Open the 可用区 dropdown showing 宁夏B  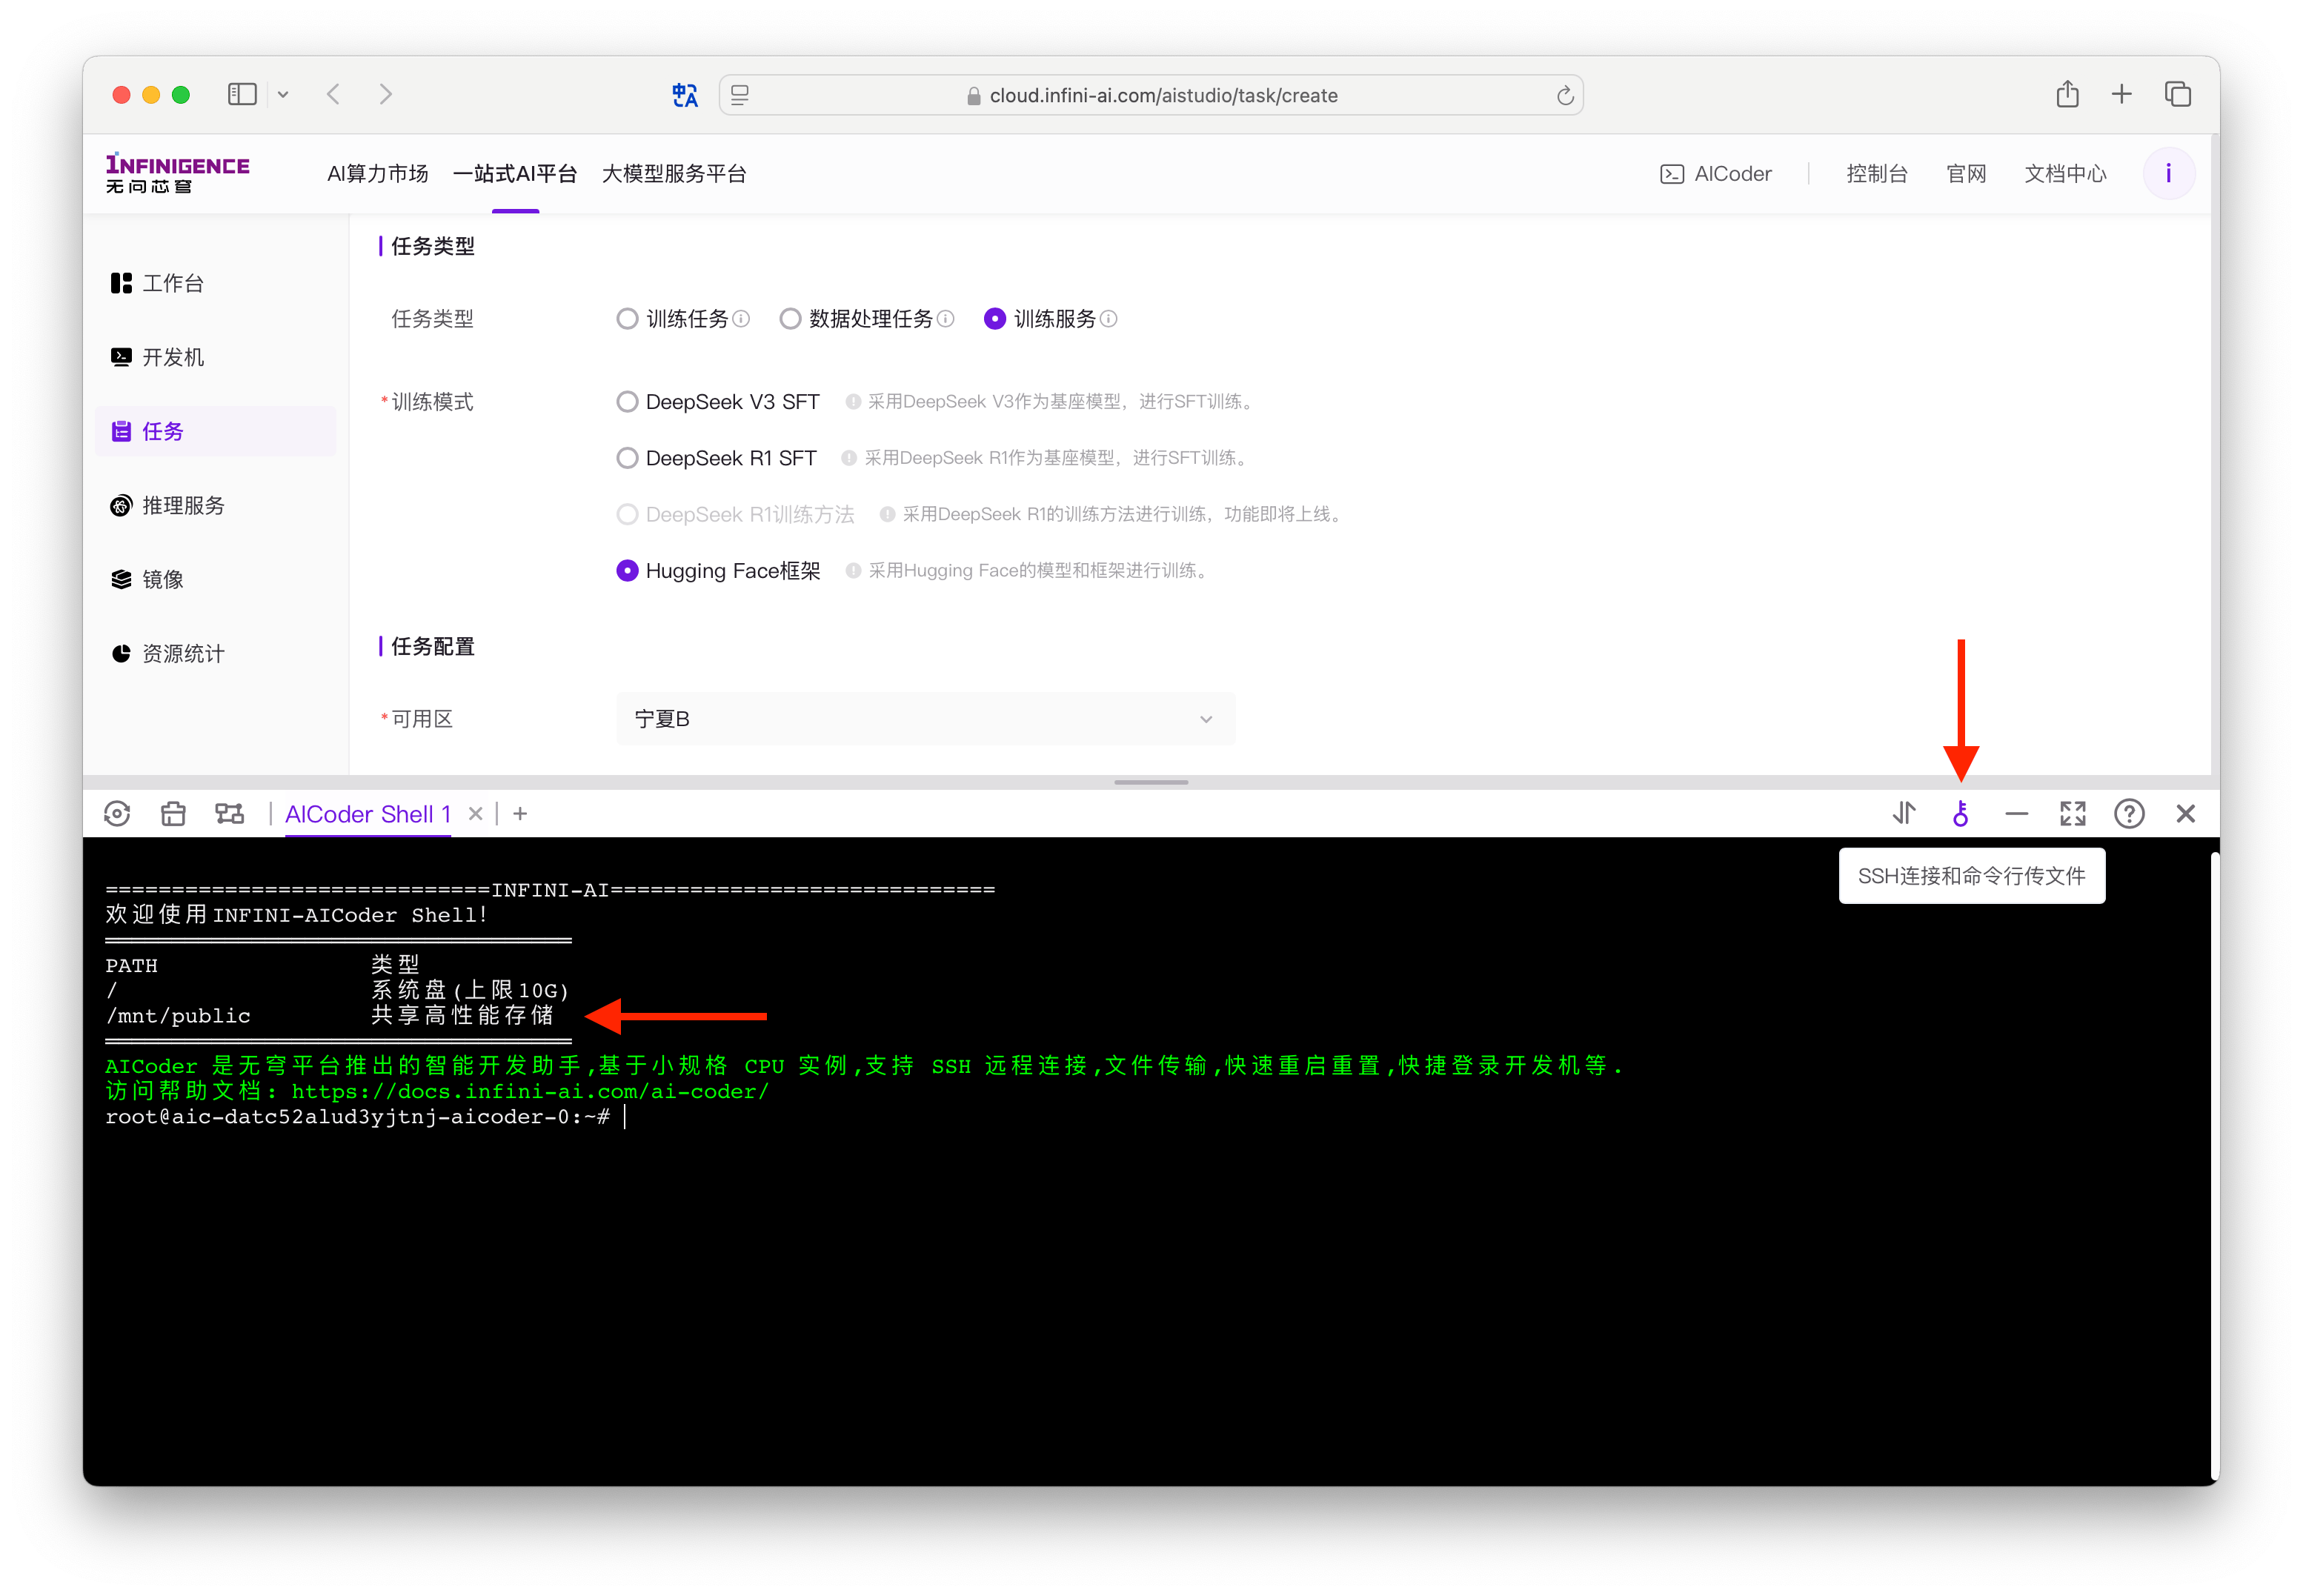[925, 719]
